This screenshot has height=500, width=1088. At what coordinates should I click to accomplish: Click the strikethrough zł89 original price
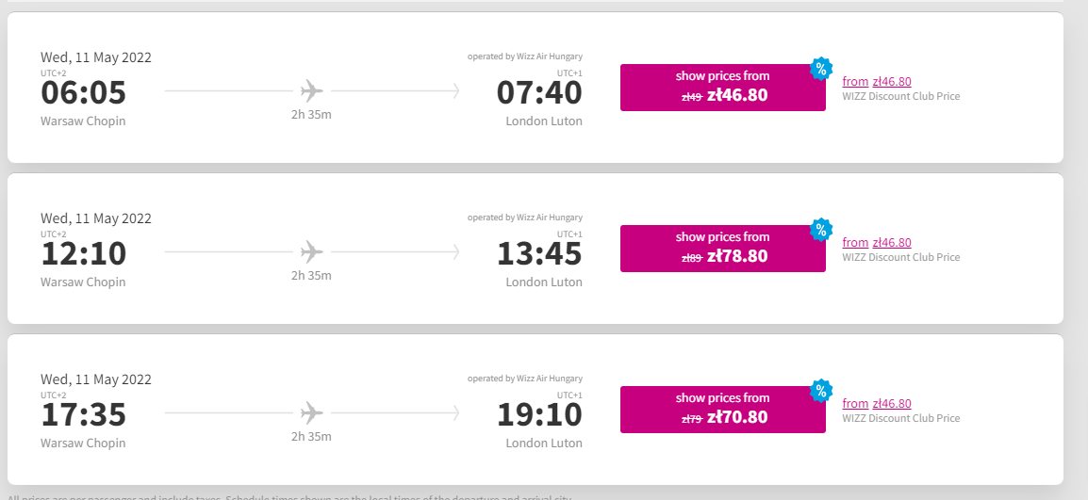[692, 258]
